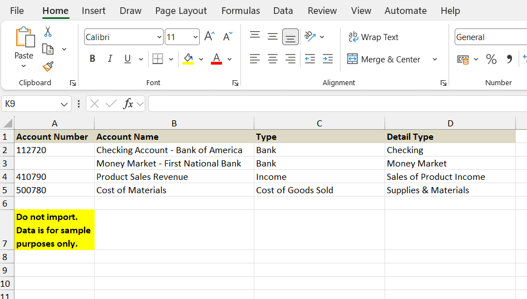The width and height of the screenshot is (527, 299).
Task: Switch to the Formulas tab
Action: [x=240, y=11]
